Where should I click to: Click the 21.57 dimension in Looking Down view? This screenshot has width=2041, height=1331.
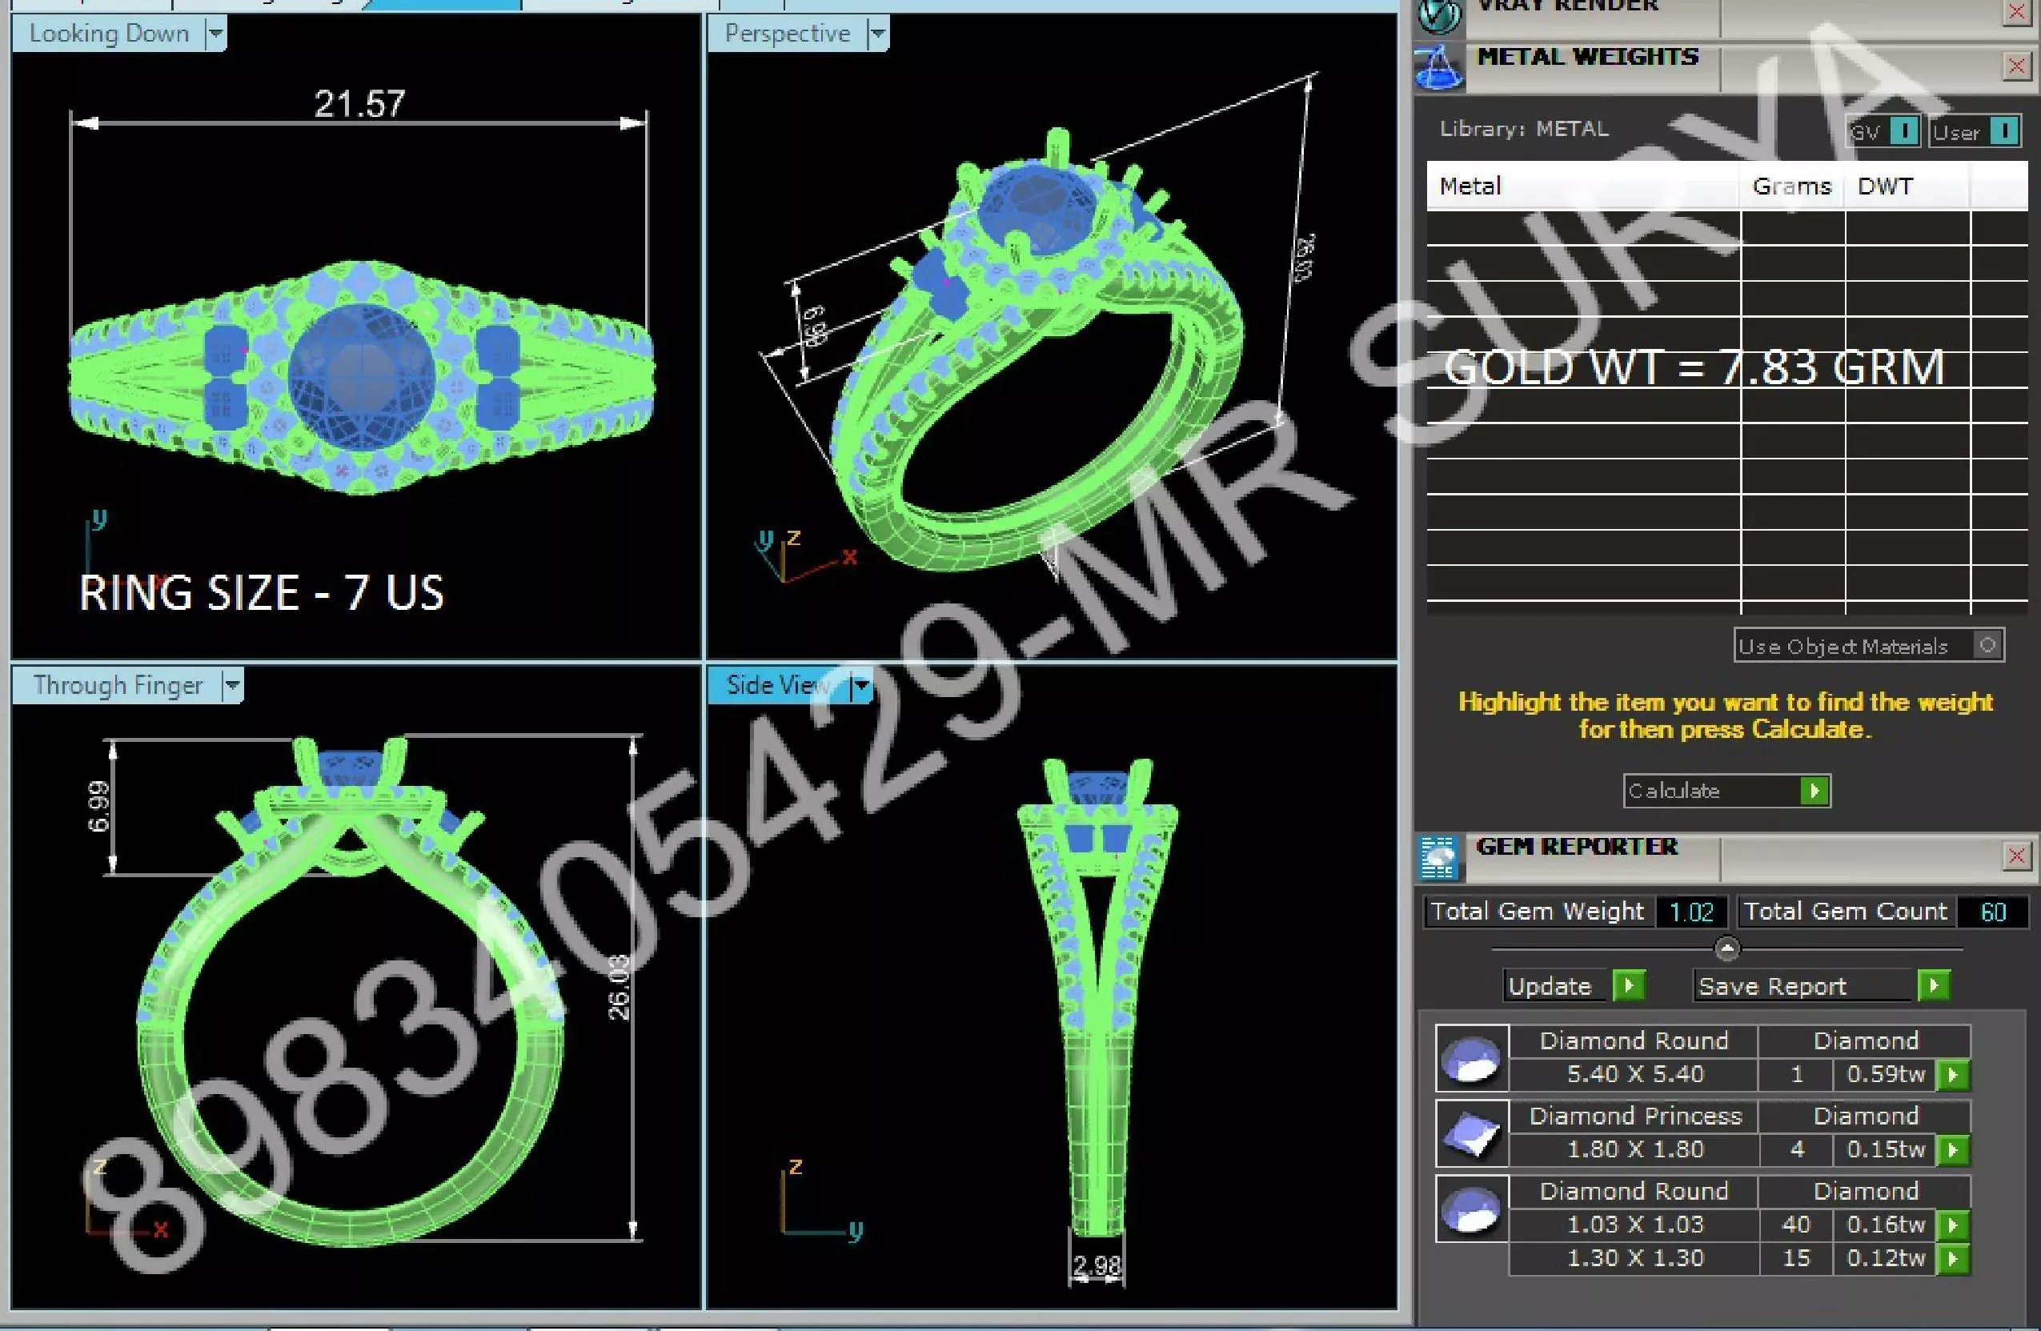click(x=359, y=104)
